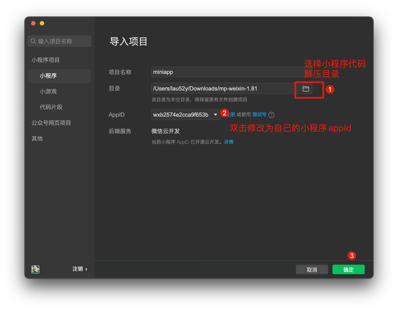Viewport: 398px width, 311px height.
Task: Click the 注销 logout text
Action: (x=78, y=269)
